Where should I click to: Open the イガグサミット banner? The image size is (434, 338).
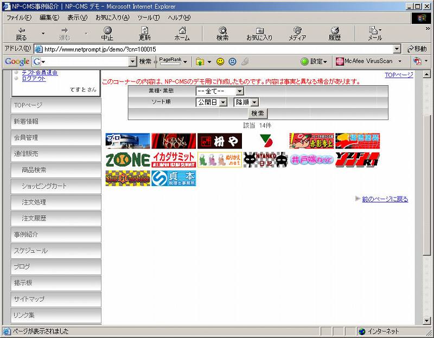(x=174, y=160)
